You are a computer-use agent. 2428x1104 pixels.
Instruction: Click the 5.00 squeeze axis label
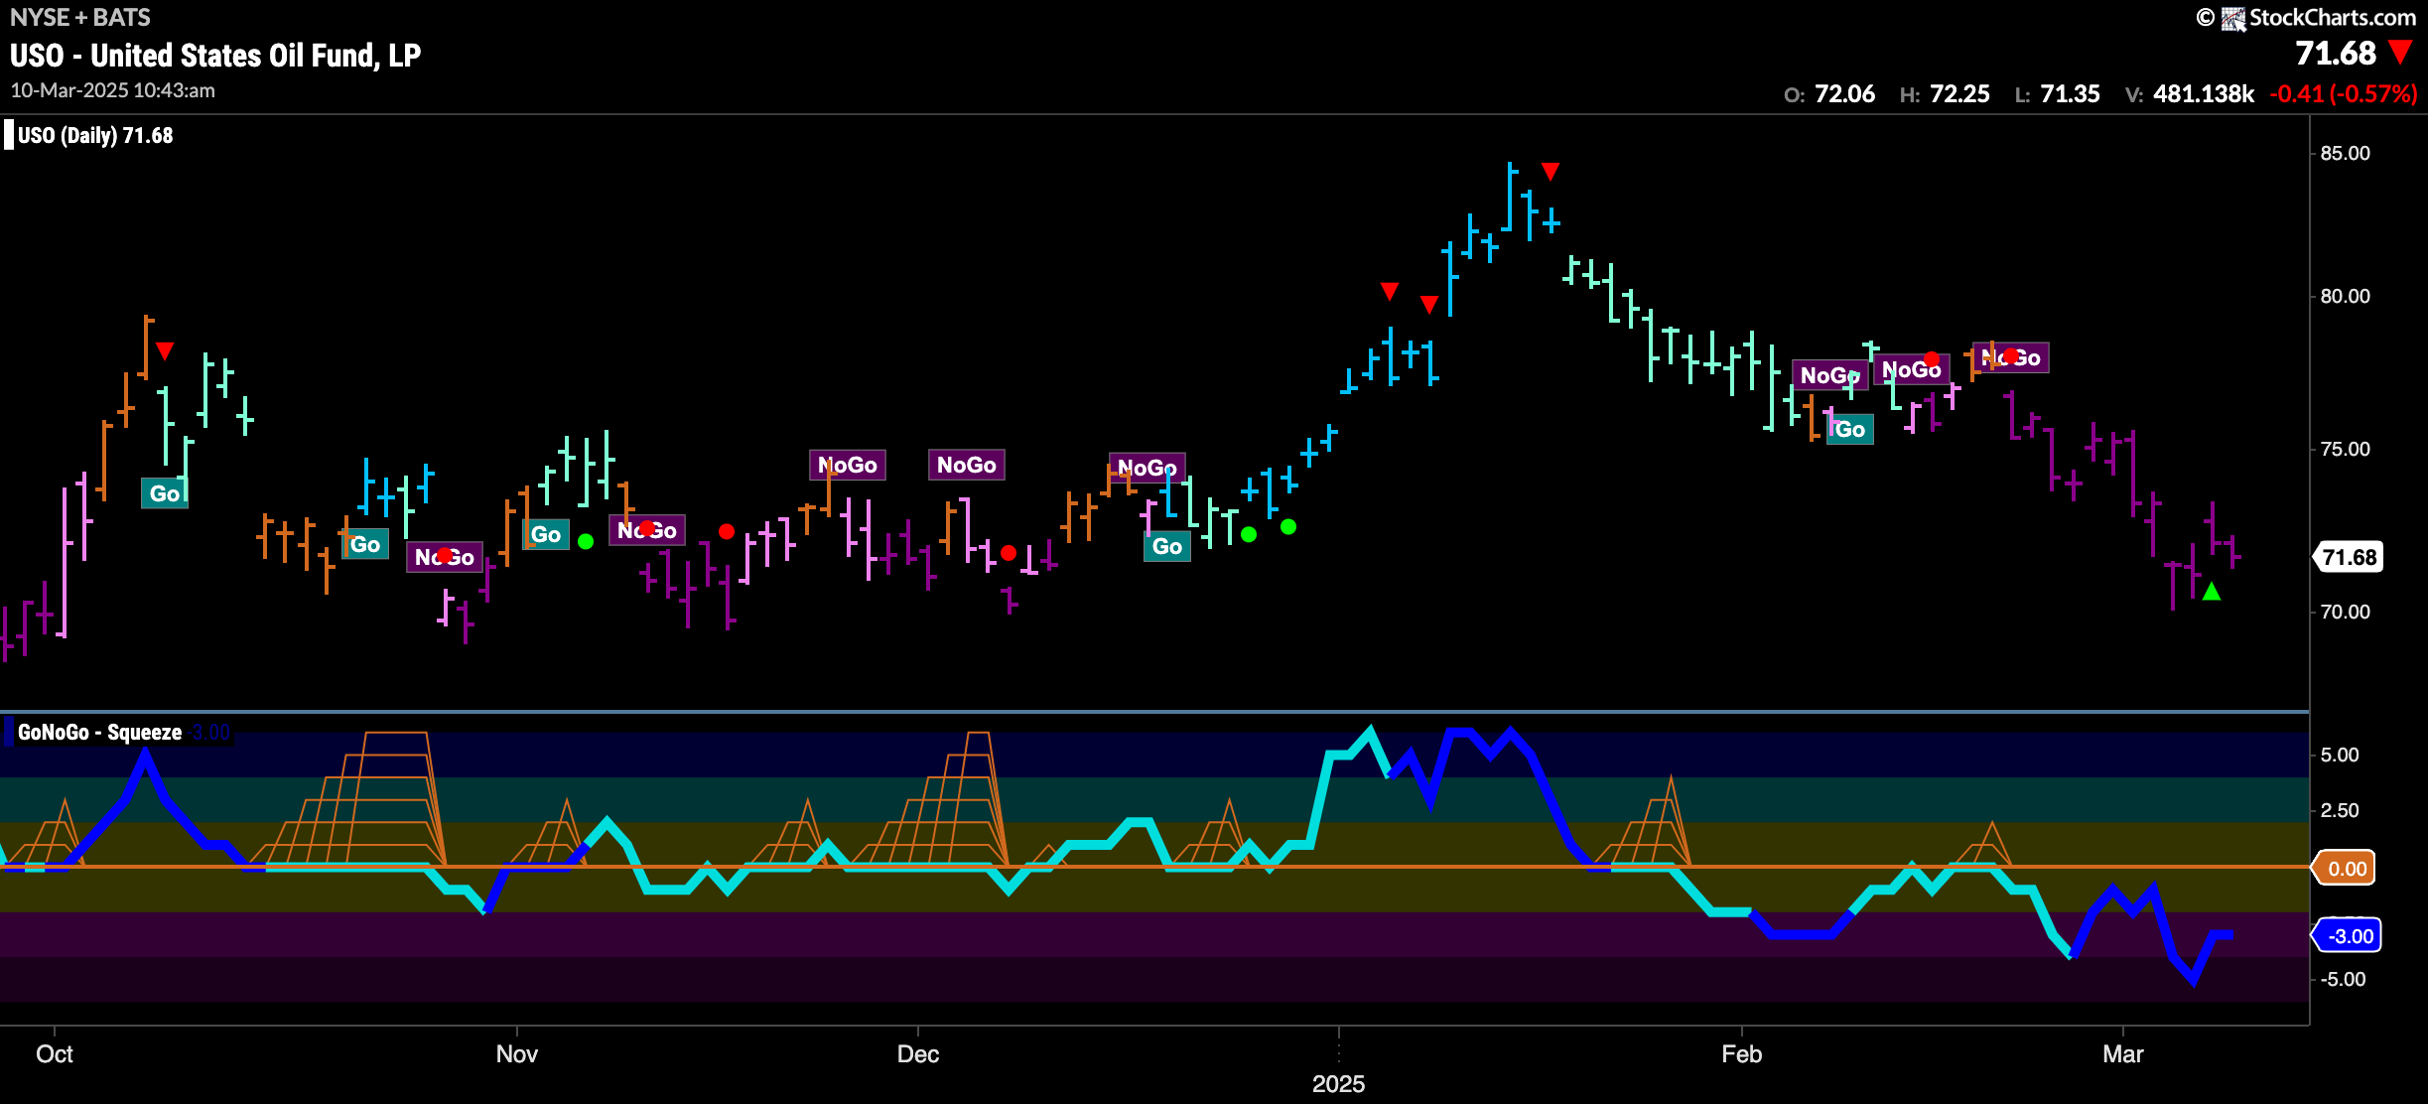click(x=2340, y=755)
